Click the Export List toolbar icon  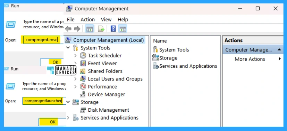tap(101, 29)
